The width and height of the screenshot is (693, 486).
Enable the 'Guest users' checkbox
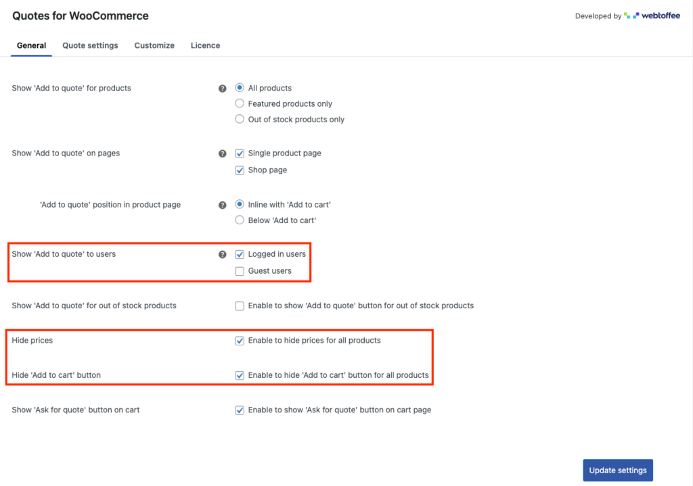pyautogui.click(x=240, y=271)
